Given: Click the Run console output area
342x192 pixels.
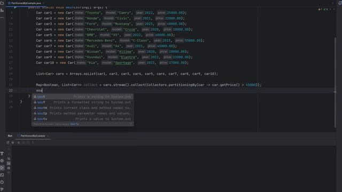Looking at the screenshot, I should 173,169.
